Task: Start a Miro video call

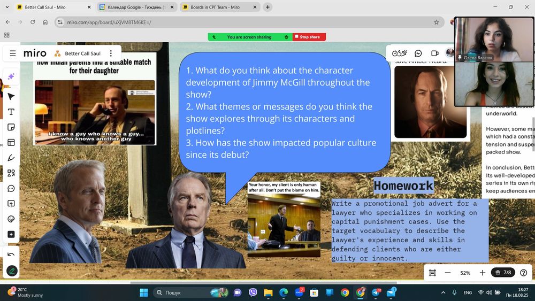Action: (x=434, y=53)
